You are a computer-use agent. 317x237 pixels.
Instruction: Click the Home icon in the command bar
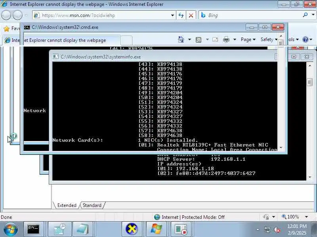click(181, 39)
